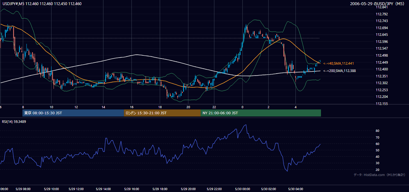Click hour tick 10 under the price chart
This screenshot has width=409, height=192.
pyautogui.click(x=51, y=107)
